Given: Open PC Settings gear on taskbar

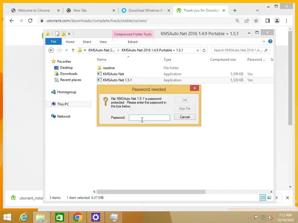Looking at the screenshot, I should coord(95,217).
